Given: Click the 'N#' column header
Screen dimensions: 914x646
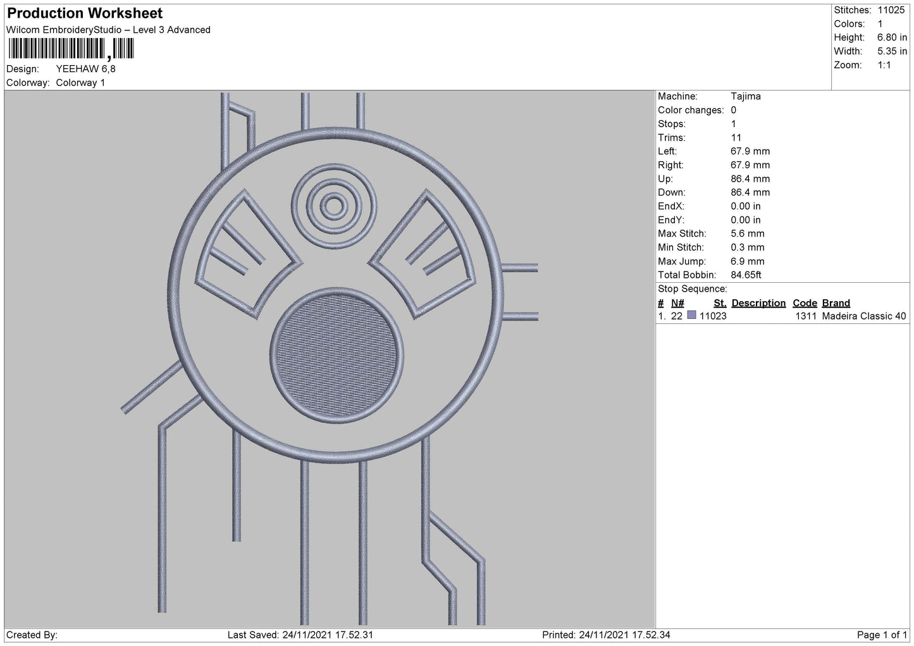Looking at the screenshot, I should pos(677,303).
